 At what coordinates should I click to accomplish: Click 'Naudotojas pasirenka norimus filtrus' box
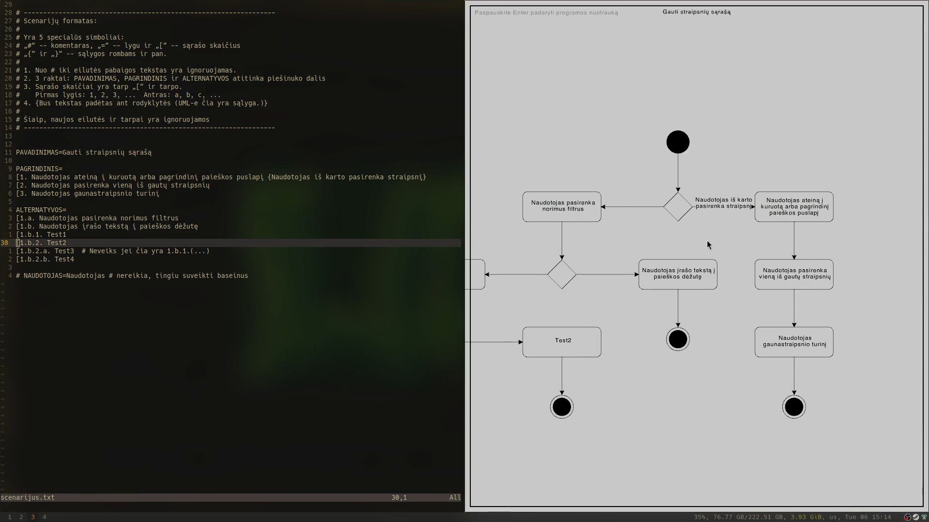(561, 207)
